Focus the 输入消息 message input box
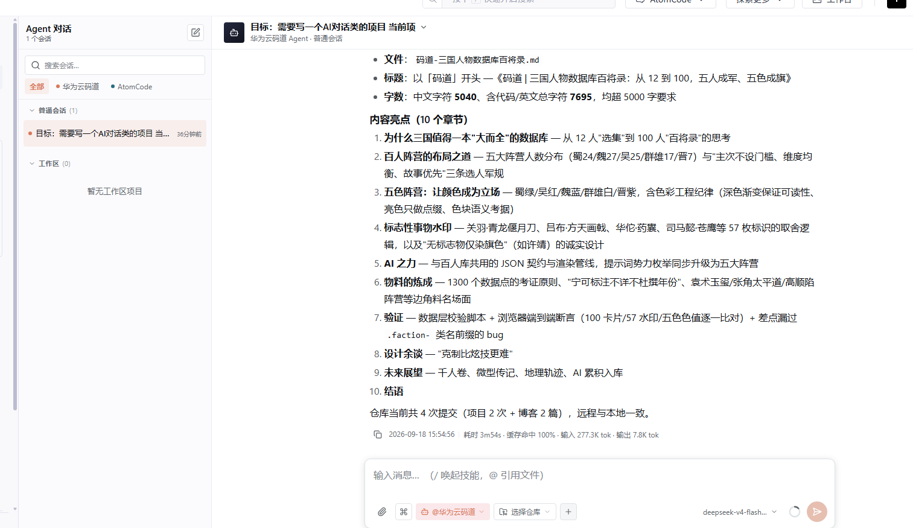913x528 pixels. click(599, 476)
